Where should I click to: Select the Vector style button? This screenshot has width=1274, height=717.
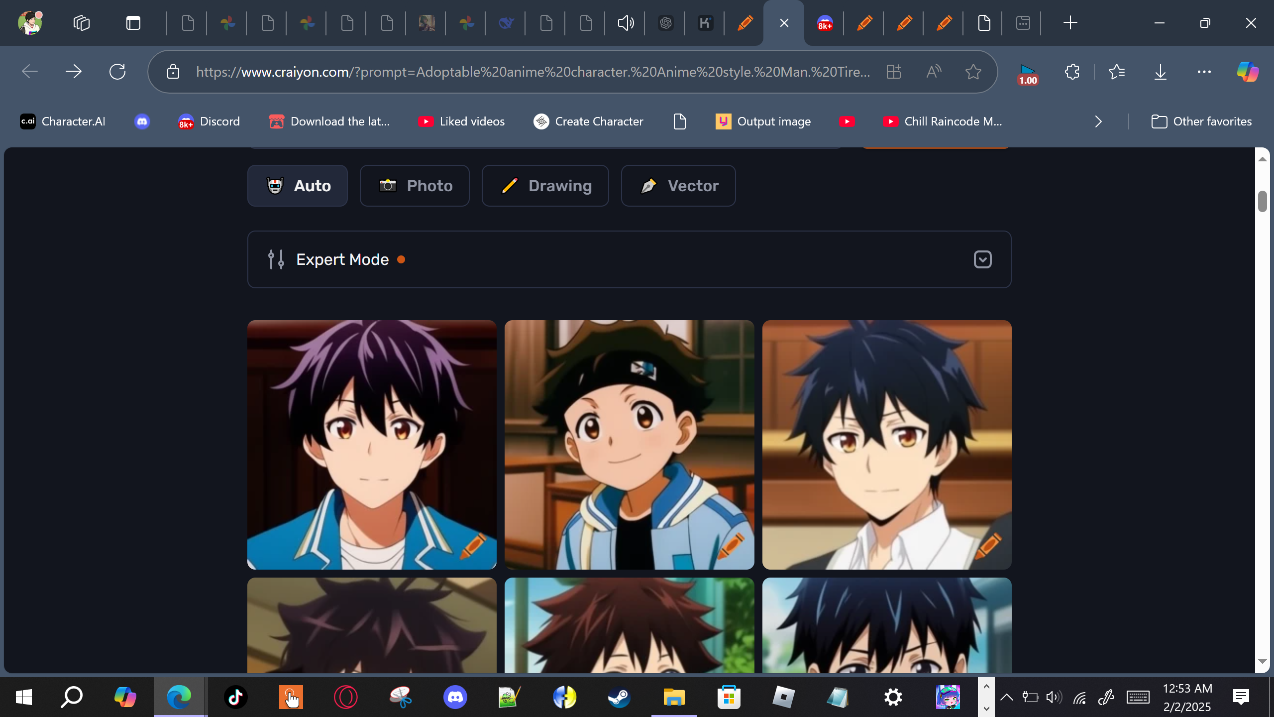tap(678, 186)
